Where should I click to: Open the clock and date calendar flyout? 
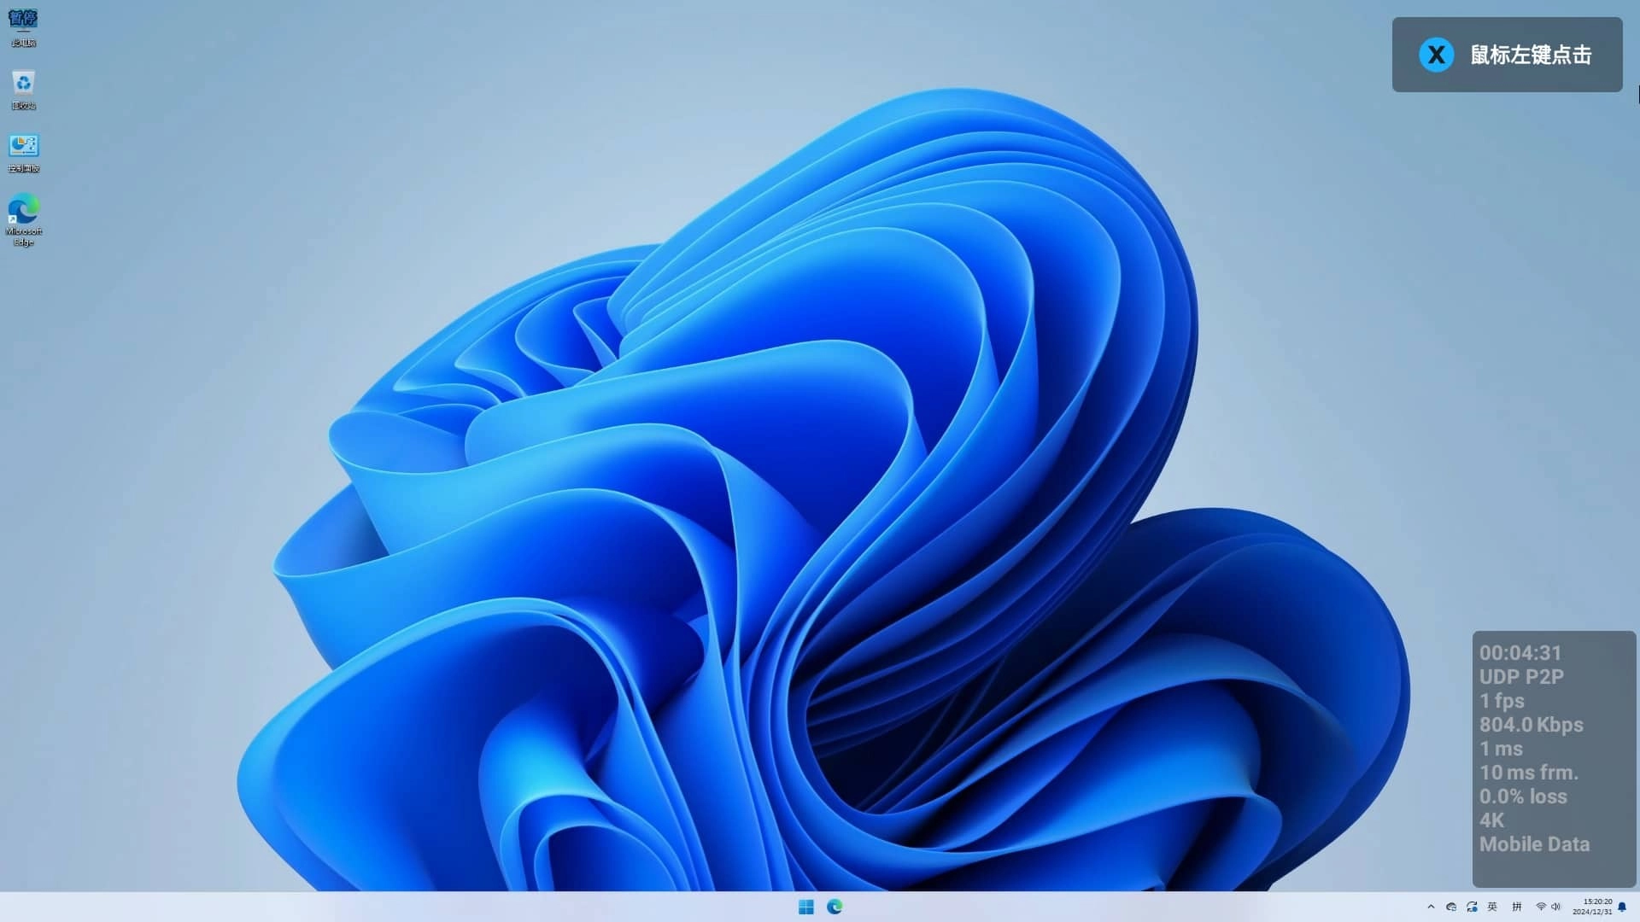pyautogui.click(x=1592, y=907)
